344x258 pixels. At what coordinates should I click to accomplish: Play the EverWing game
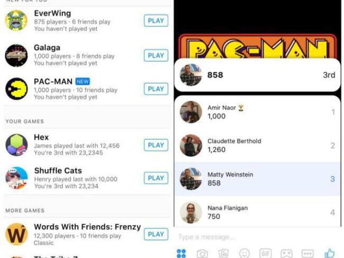tap(156, 21)
